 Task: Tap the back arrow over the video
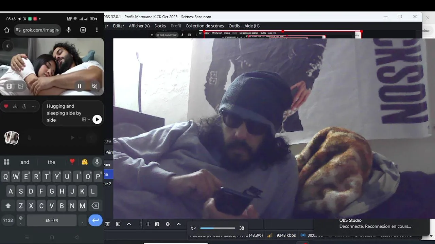coord(8,46)
